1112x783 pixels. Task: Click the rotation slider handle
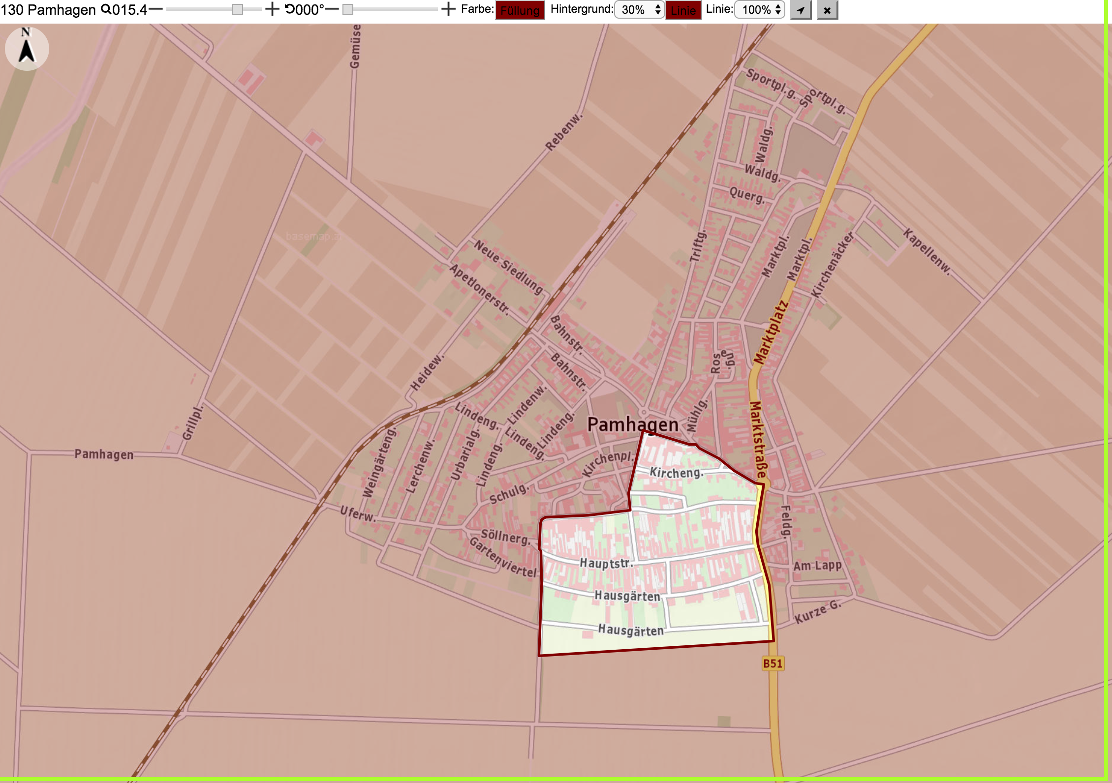(348, 9)
